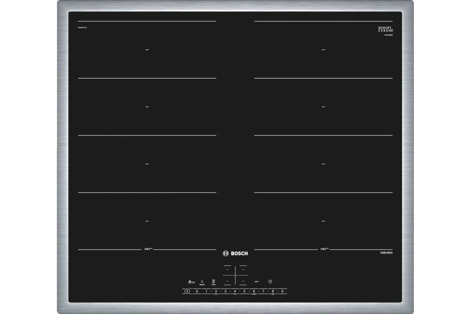Select the rear left cooking zone indicator
Screen dimensions: 471x314
click(x=228, y=269)
